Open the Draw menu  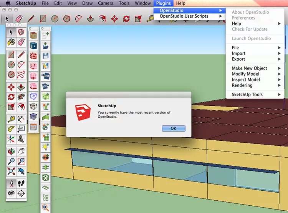point(87,3)
